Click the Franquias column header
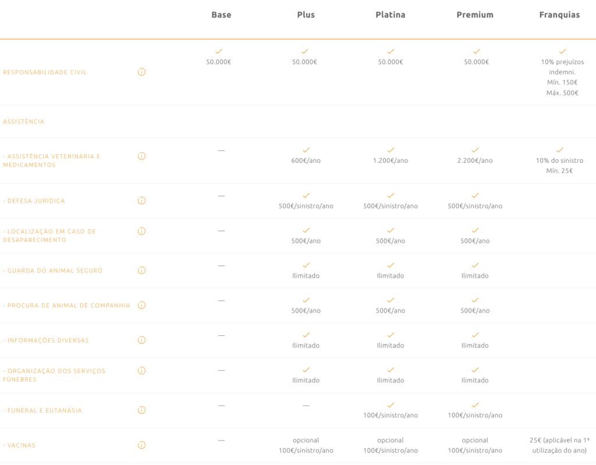 tap(559, 15)
